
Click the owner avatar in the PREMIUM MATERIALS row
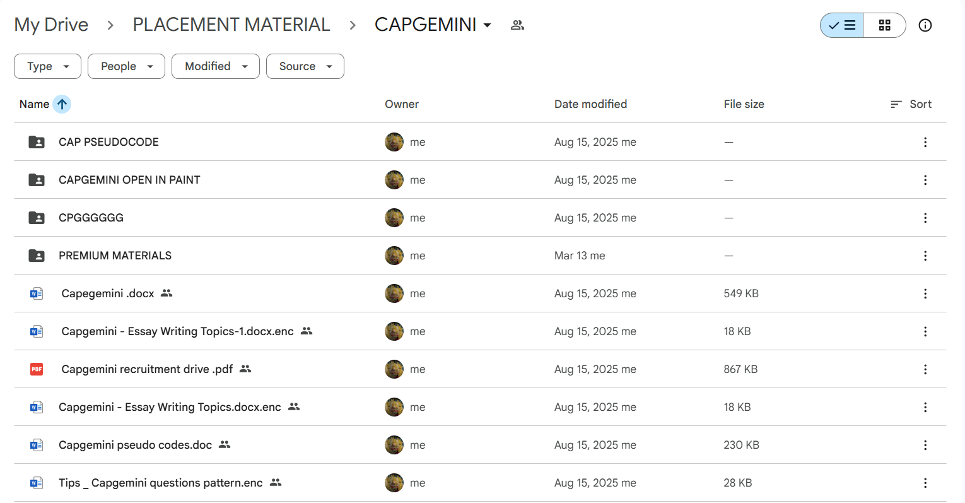(394, 256)
